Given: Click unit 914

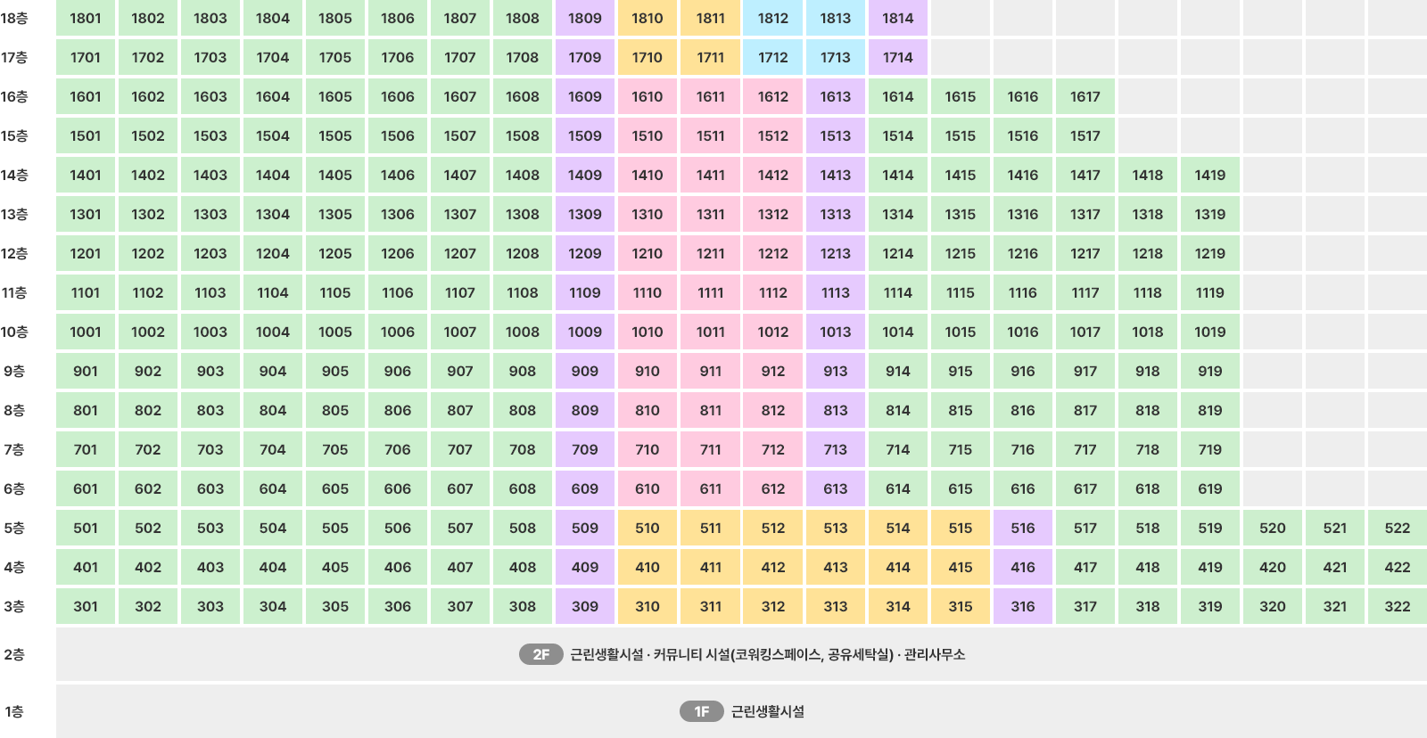Looking at the screenshot, I should 897,371.
